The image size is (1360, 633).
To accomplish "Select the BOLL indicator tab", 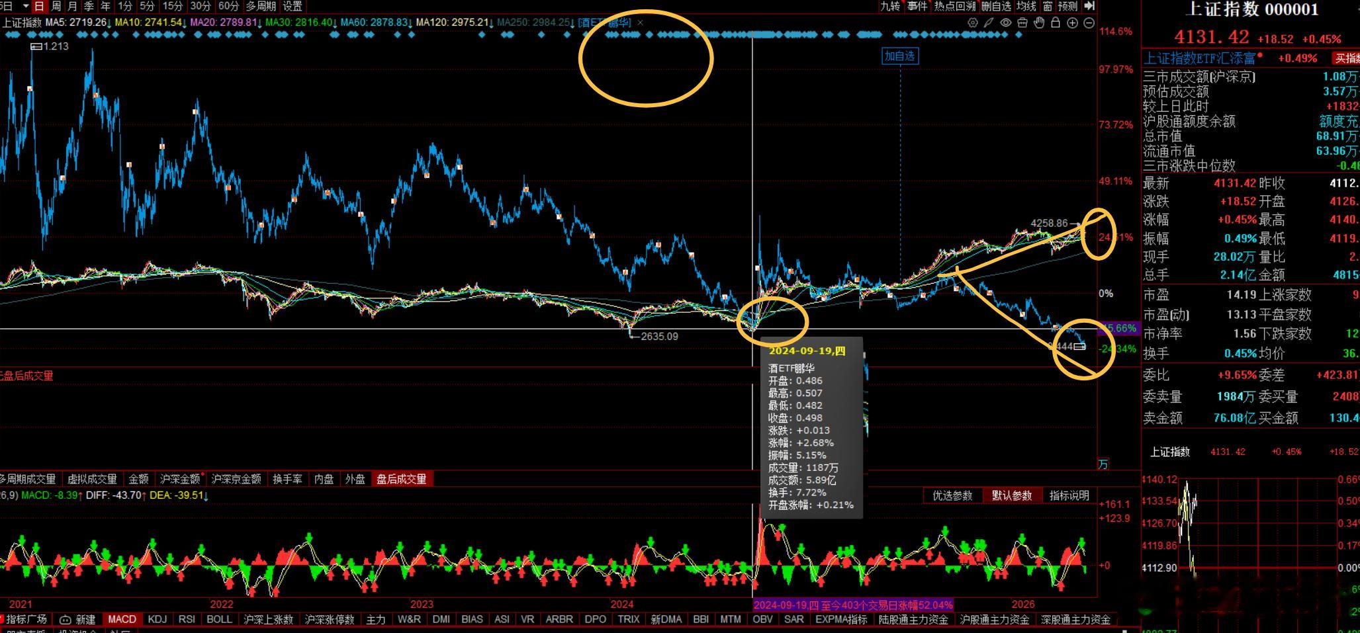I will point(219,619).
